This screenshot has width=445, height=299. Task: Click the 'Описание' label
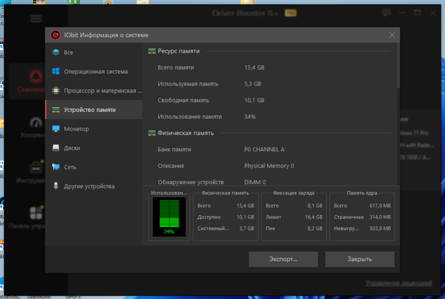coord(171,166)
